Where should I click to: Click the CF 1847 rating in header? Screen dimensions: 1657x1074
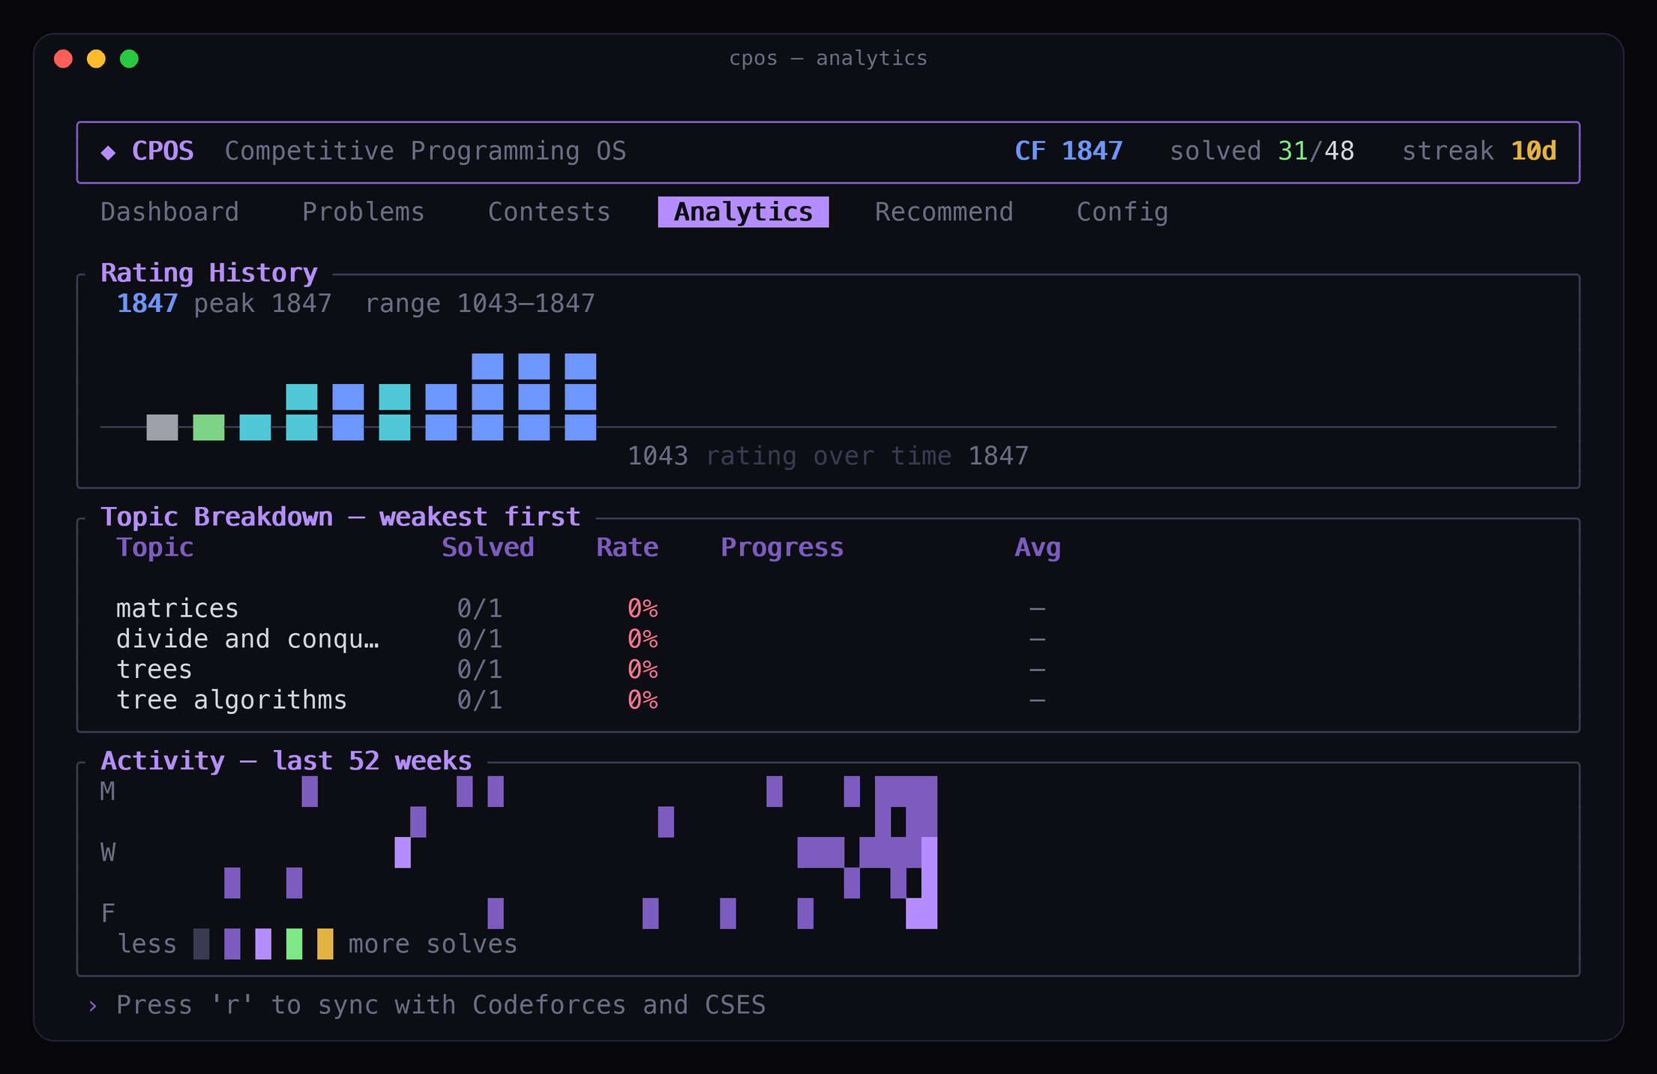coord(1068,151)
